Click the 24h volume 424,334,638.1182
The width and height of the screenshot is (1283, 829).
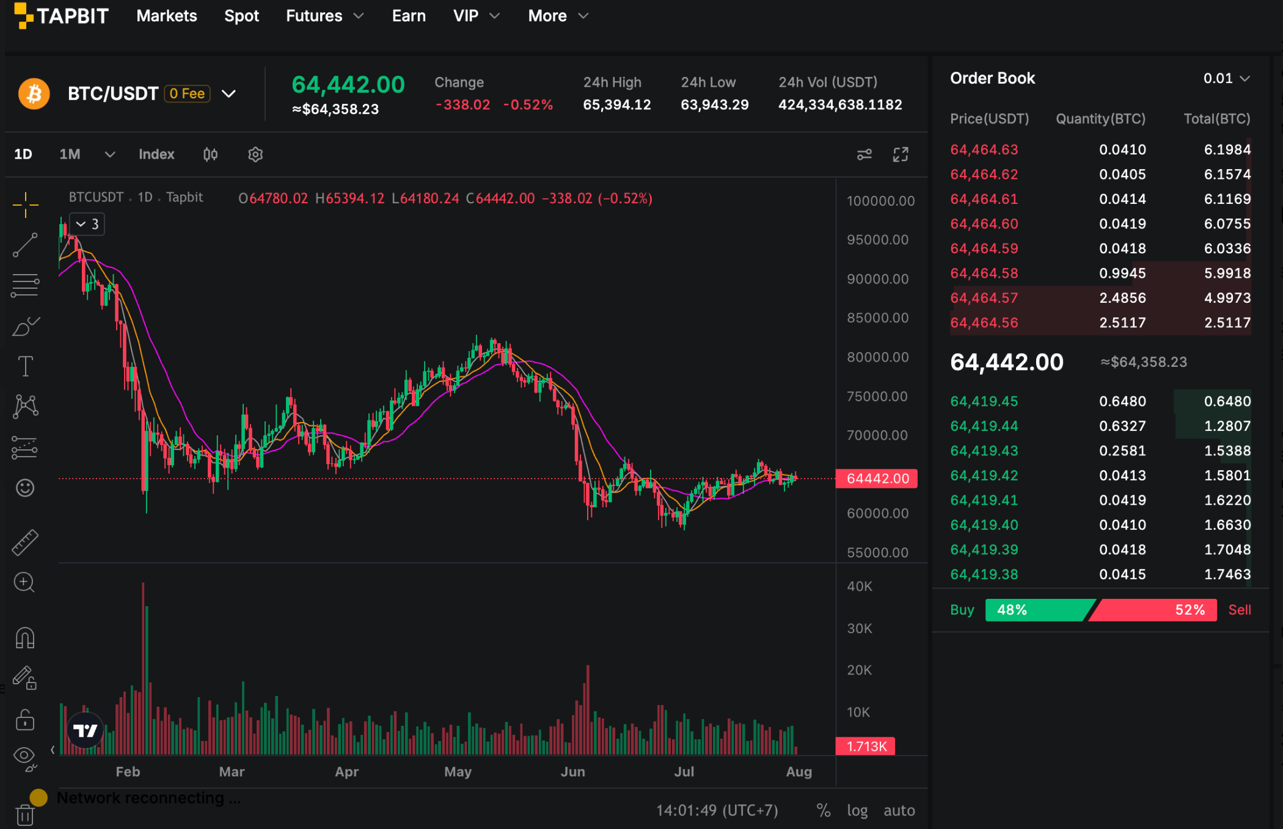[840, 104]
